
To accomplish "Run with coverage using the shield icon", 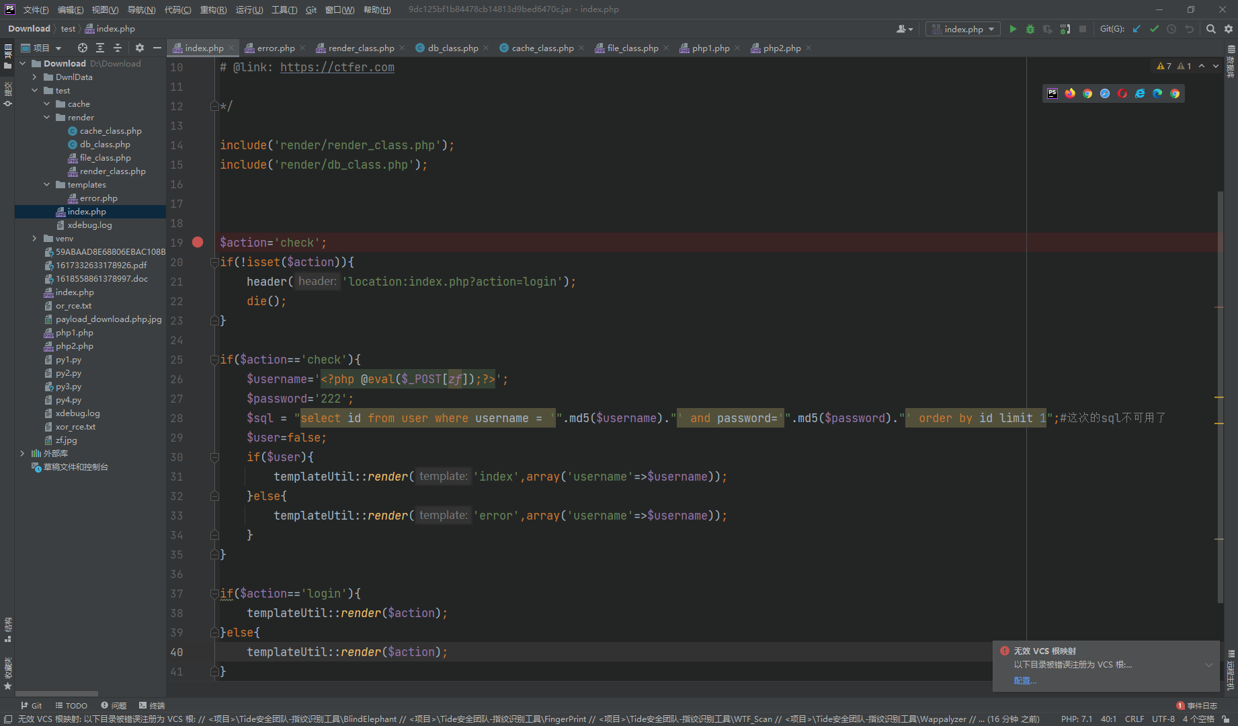I will pyautogui.click(x=1047, y=29).
